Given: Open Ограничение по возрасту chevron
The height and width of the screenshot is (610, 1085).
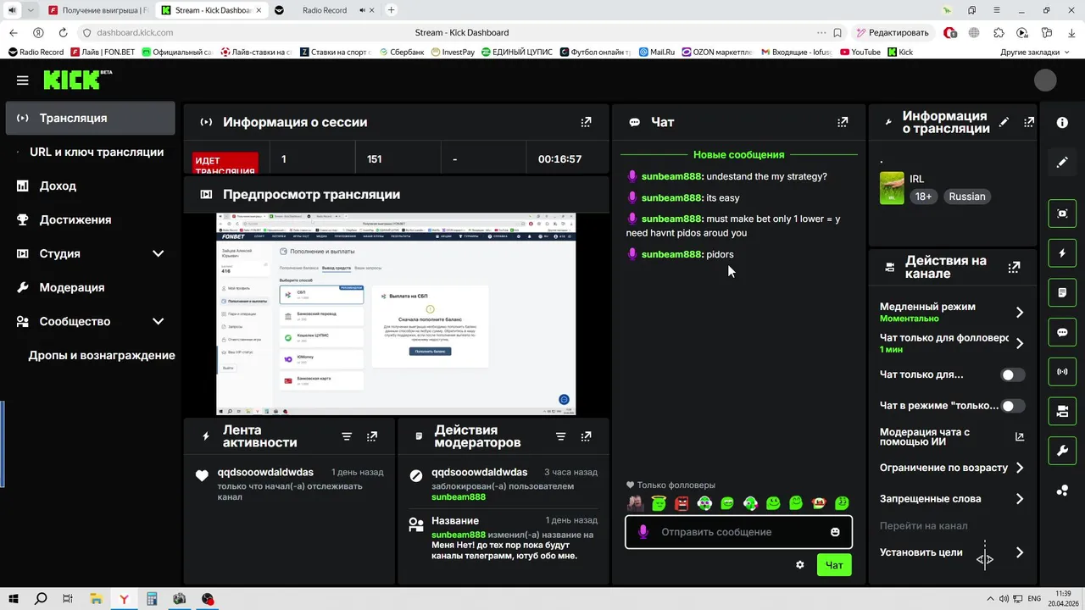Looking at the screenshot, I should [x=1020, y=468].
